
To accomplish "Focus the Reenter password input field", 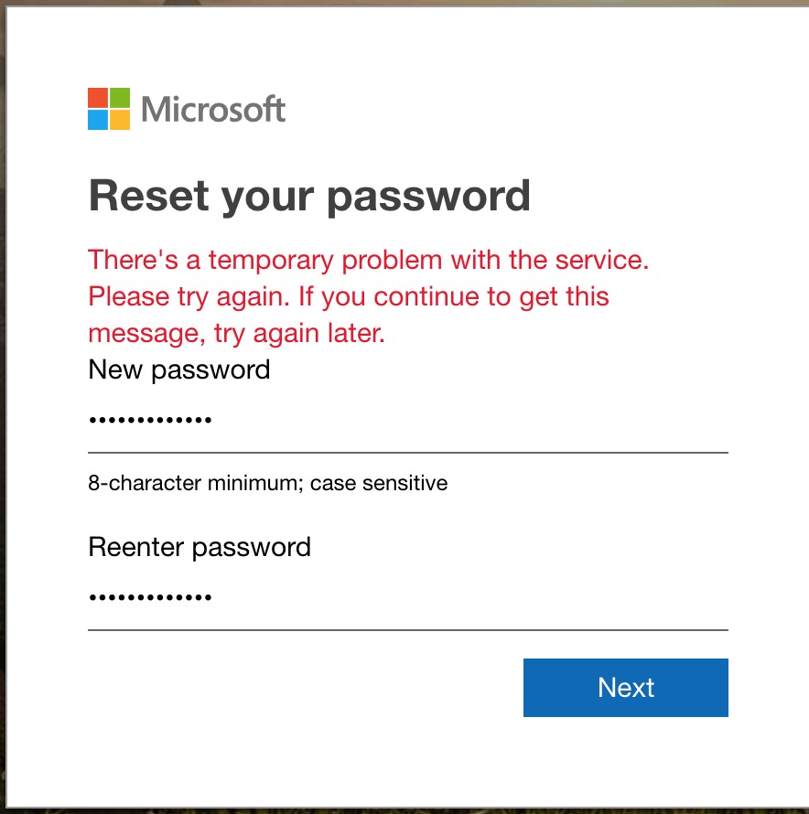I will 408,597.
